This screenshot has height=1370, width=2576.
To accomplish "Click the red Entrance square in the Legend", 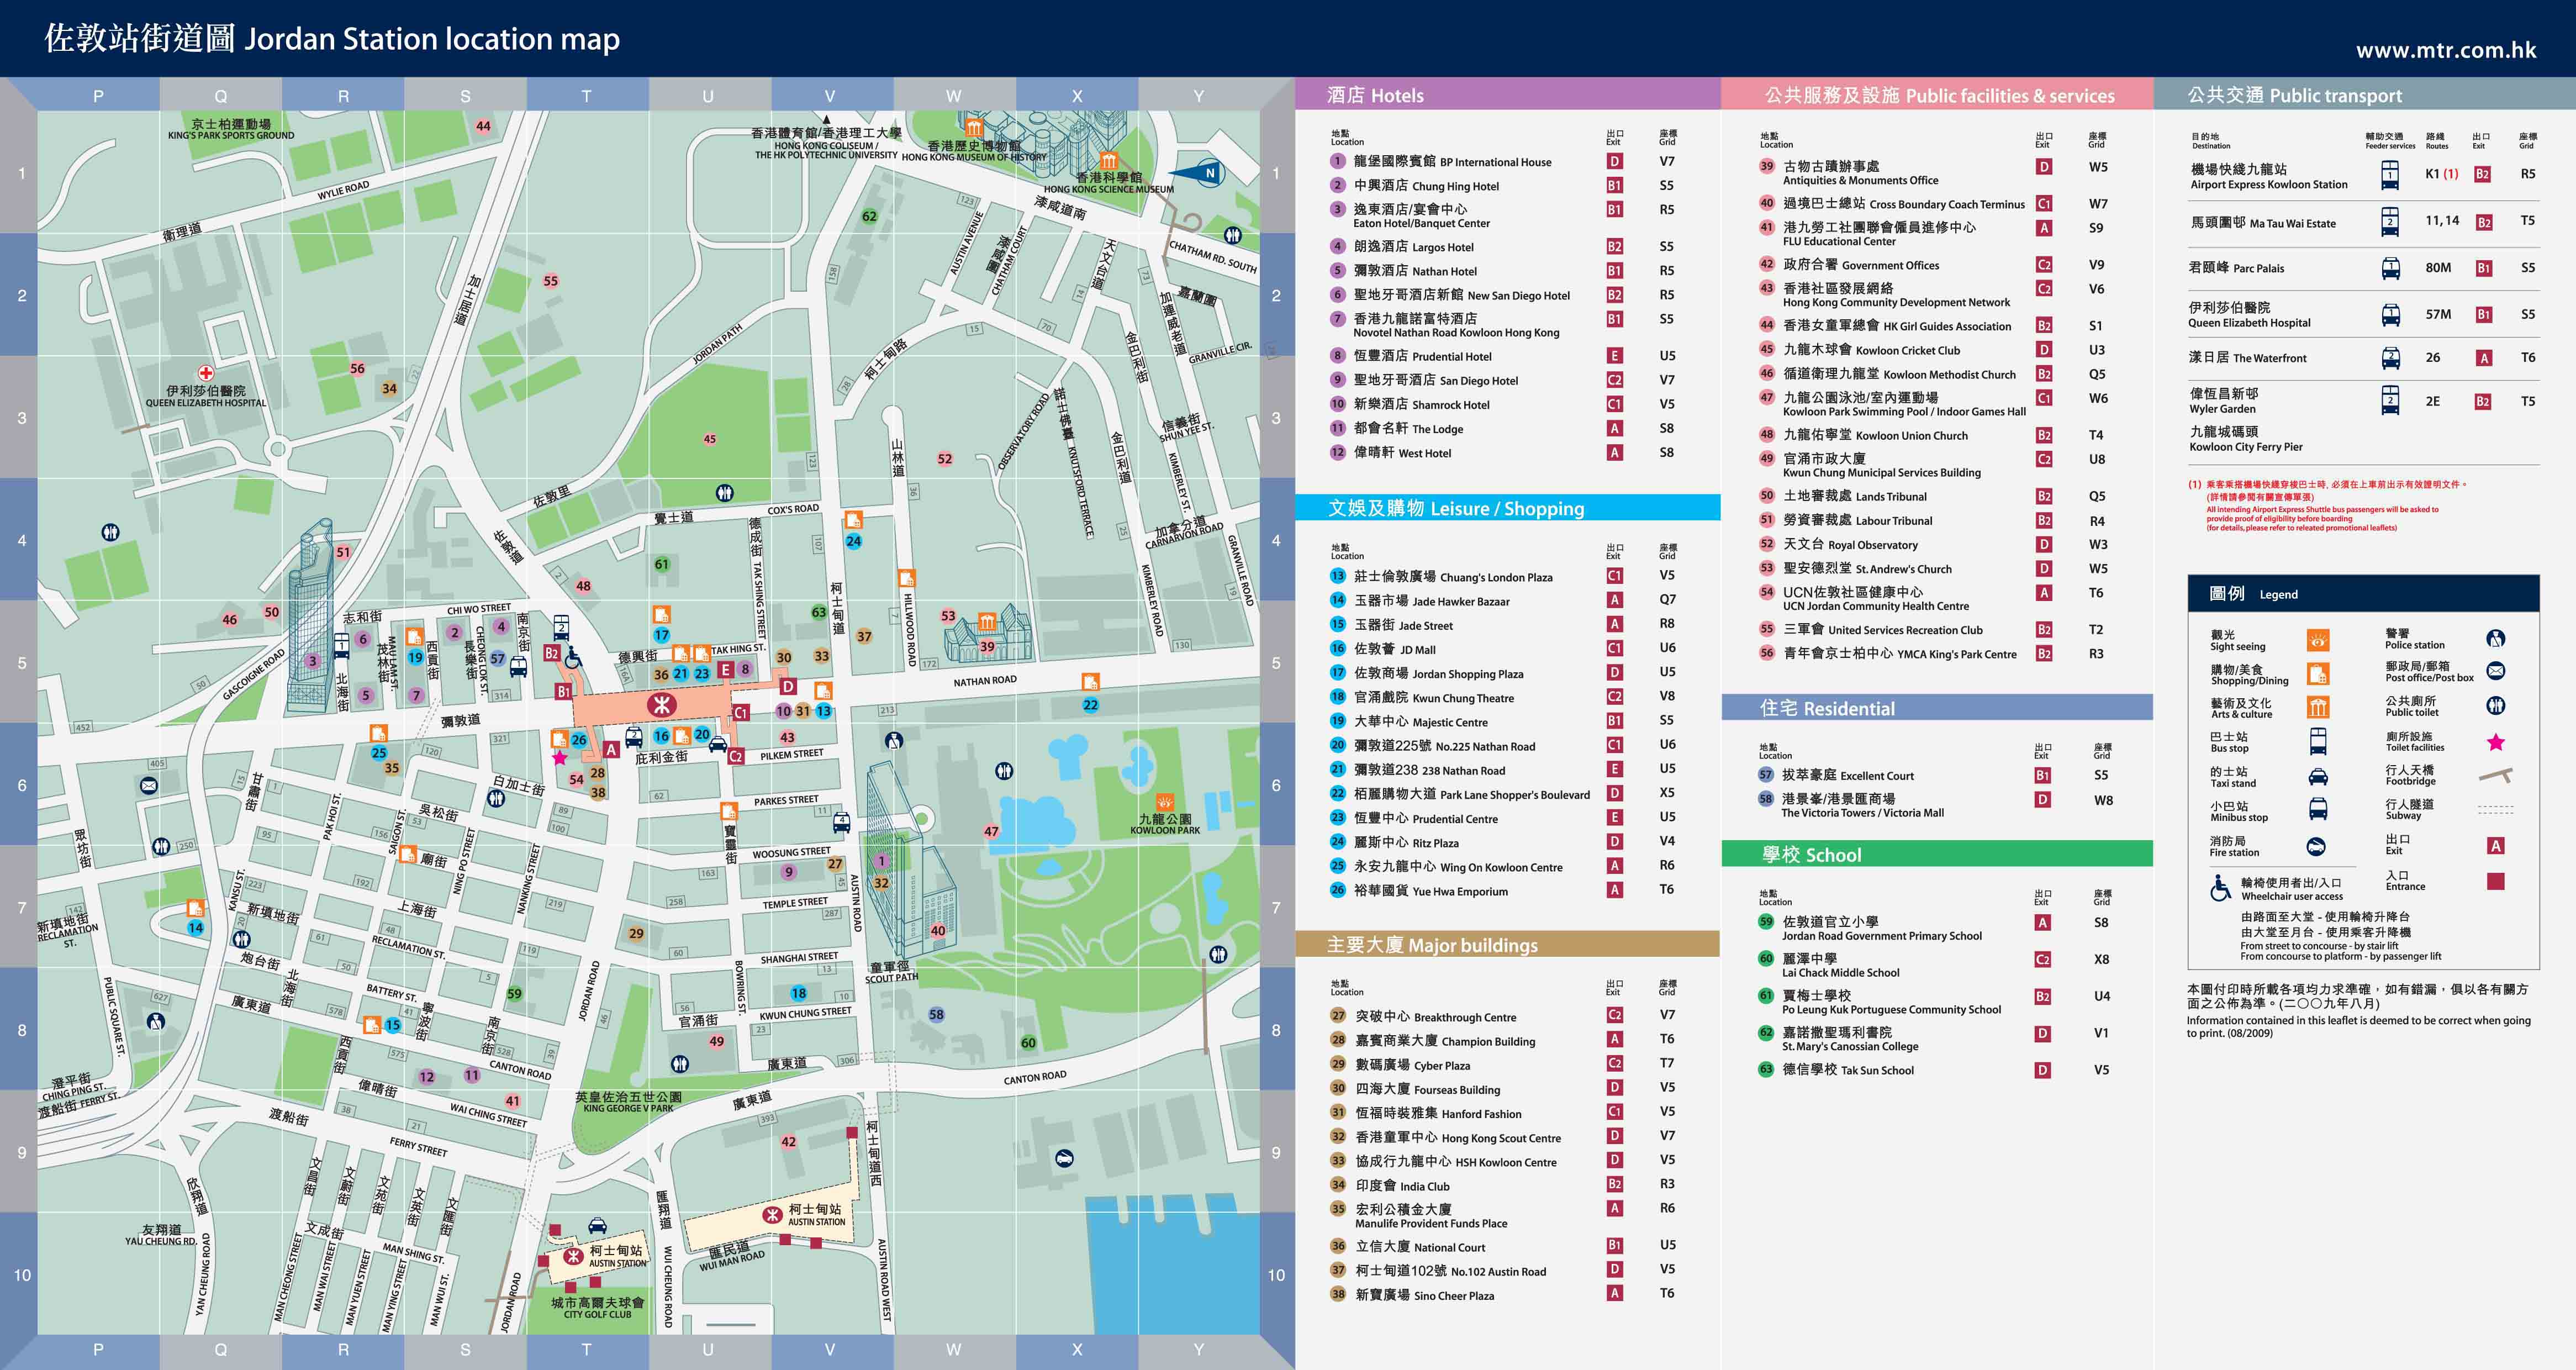I will pos(2496,881).
